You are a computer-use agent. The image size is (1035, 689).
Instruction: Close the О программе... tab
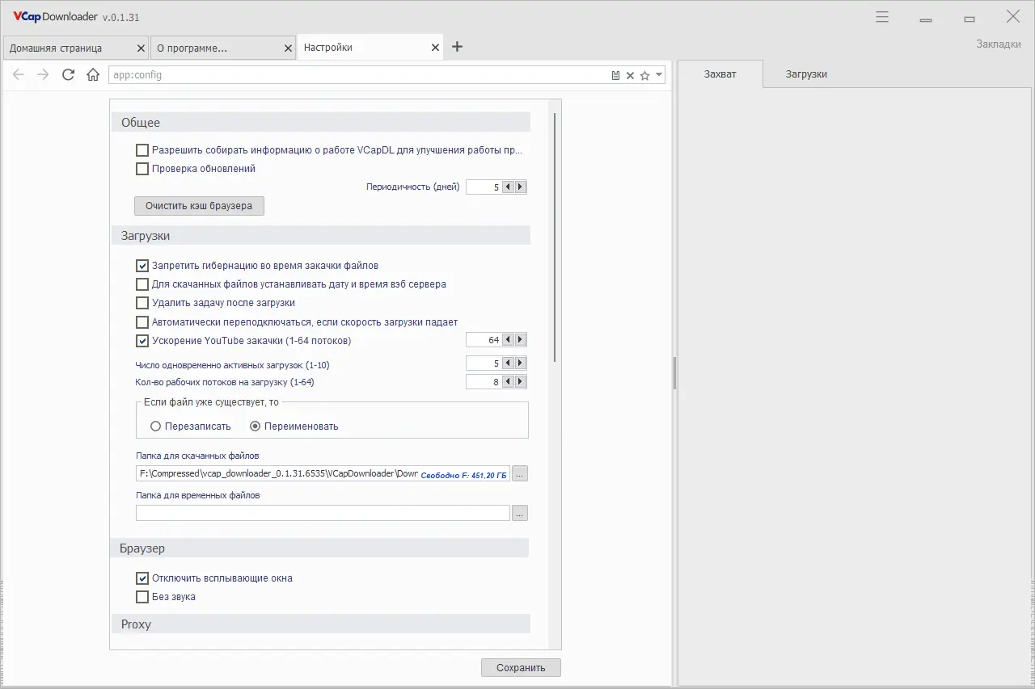tap(289, 48)
